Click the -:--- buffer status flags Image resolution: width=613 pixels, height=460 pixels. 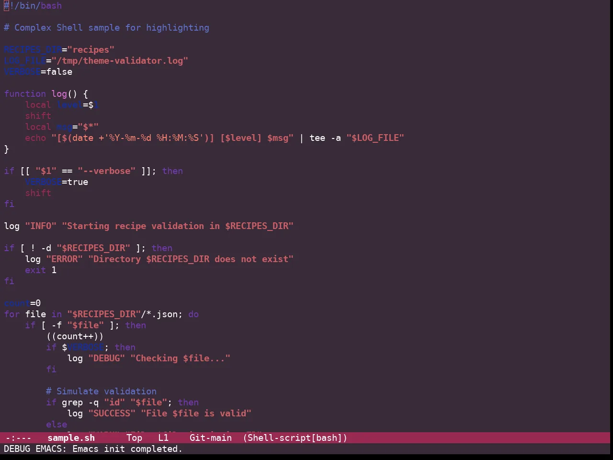[18, 437]
